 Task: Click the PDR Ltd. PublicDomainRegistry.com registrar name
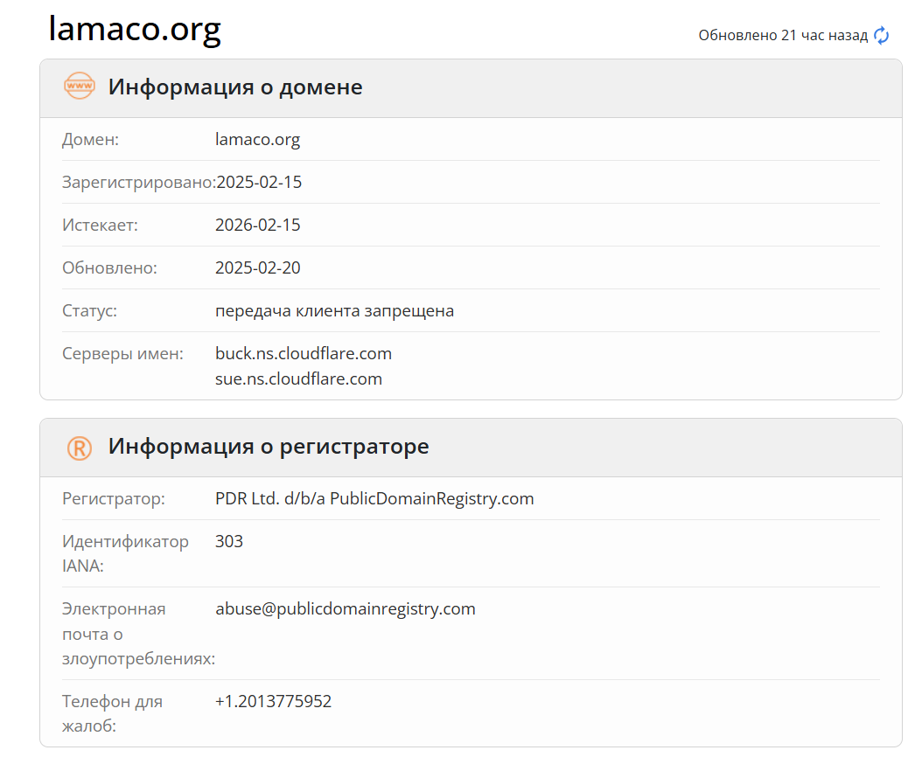(x=374, y=498)
